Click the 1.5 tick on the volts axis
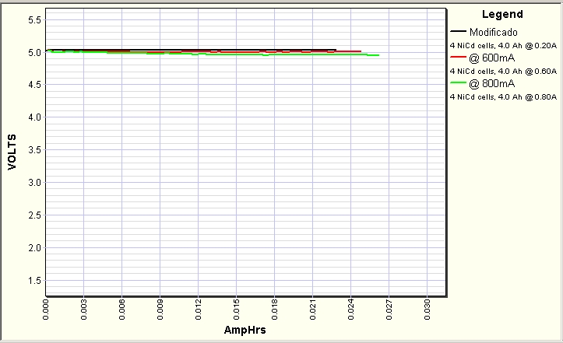The height and width of the screenshot is (343, 563). pos(34,281)
